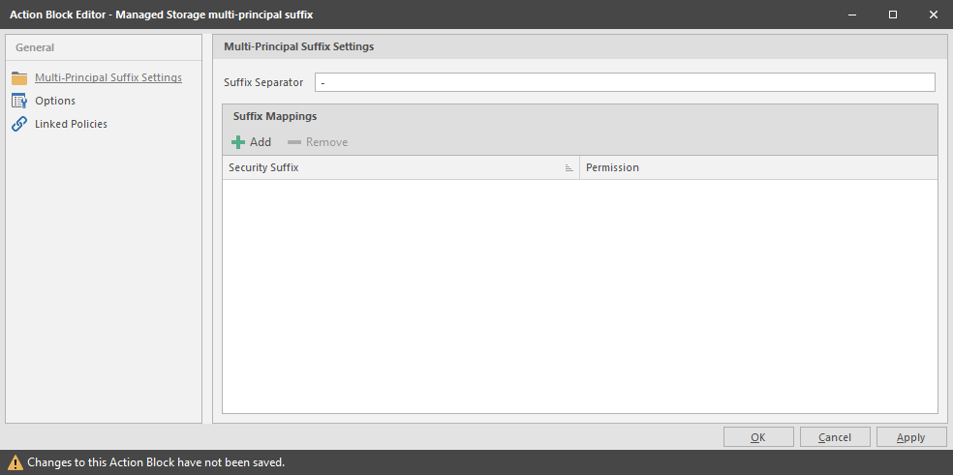Close the Action Block Editor window
Screen dimensions: 953x475
pyautogui.click(x=932, y=15)
